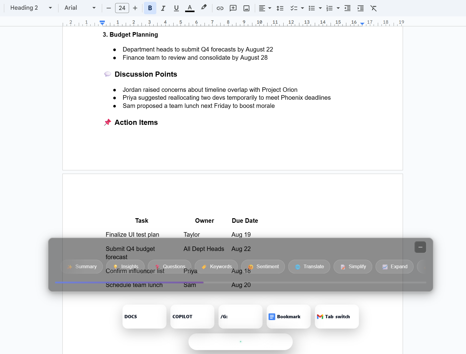Expand bulleted list options arrow
Viewport: 466px width, 354px height.
(320, 8)
